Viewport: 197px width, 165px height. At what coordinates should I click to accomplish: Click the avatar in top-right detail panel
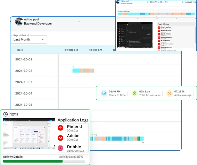(x=118, y=2)
